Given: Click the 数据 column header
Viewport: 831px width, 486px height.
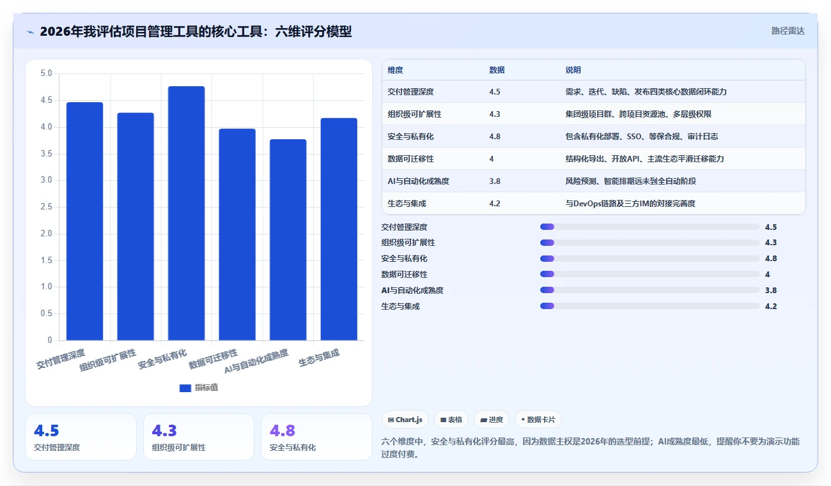Looking at the screenshot, I should (x=497, y=70).
